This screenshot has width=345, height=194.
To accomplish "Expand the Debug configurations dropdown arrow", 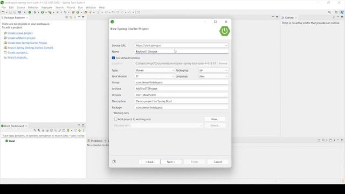I will 38,12.
